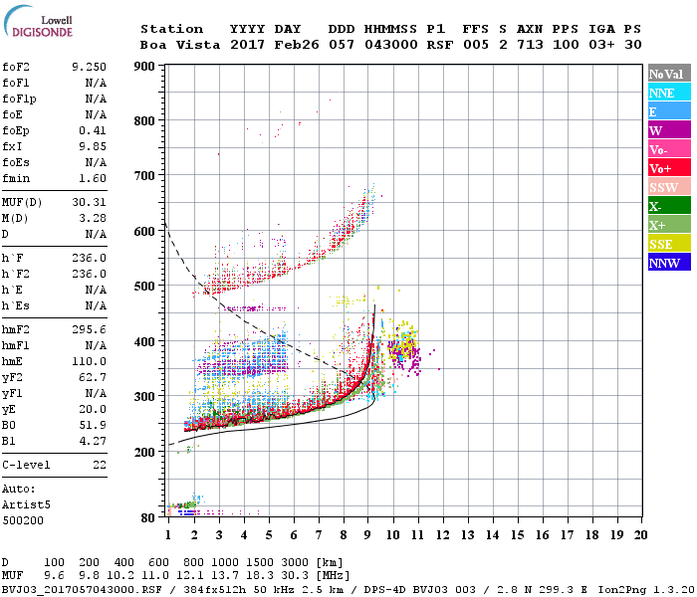
Task: Click the MUF 9.6 table value
Action: 54,576
